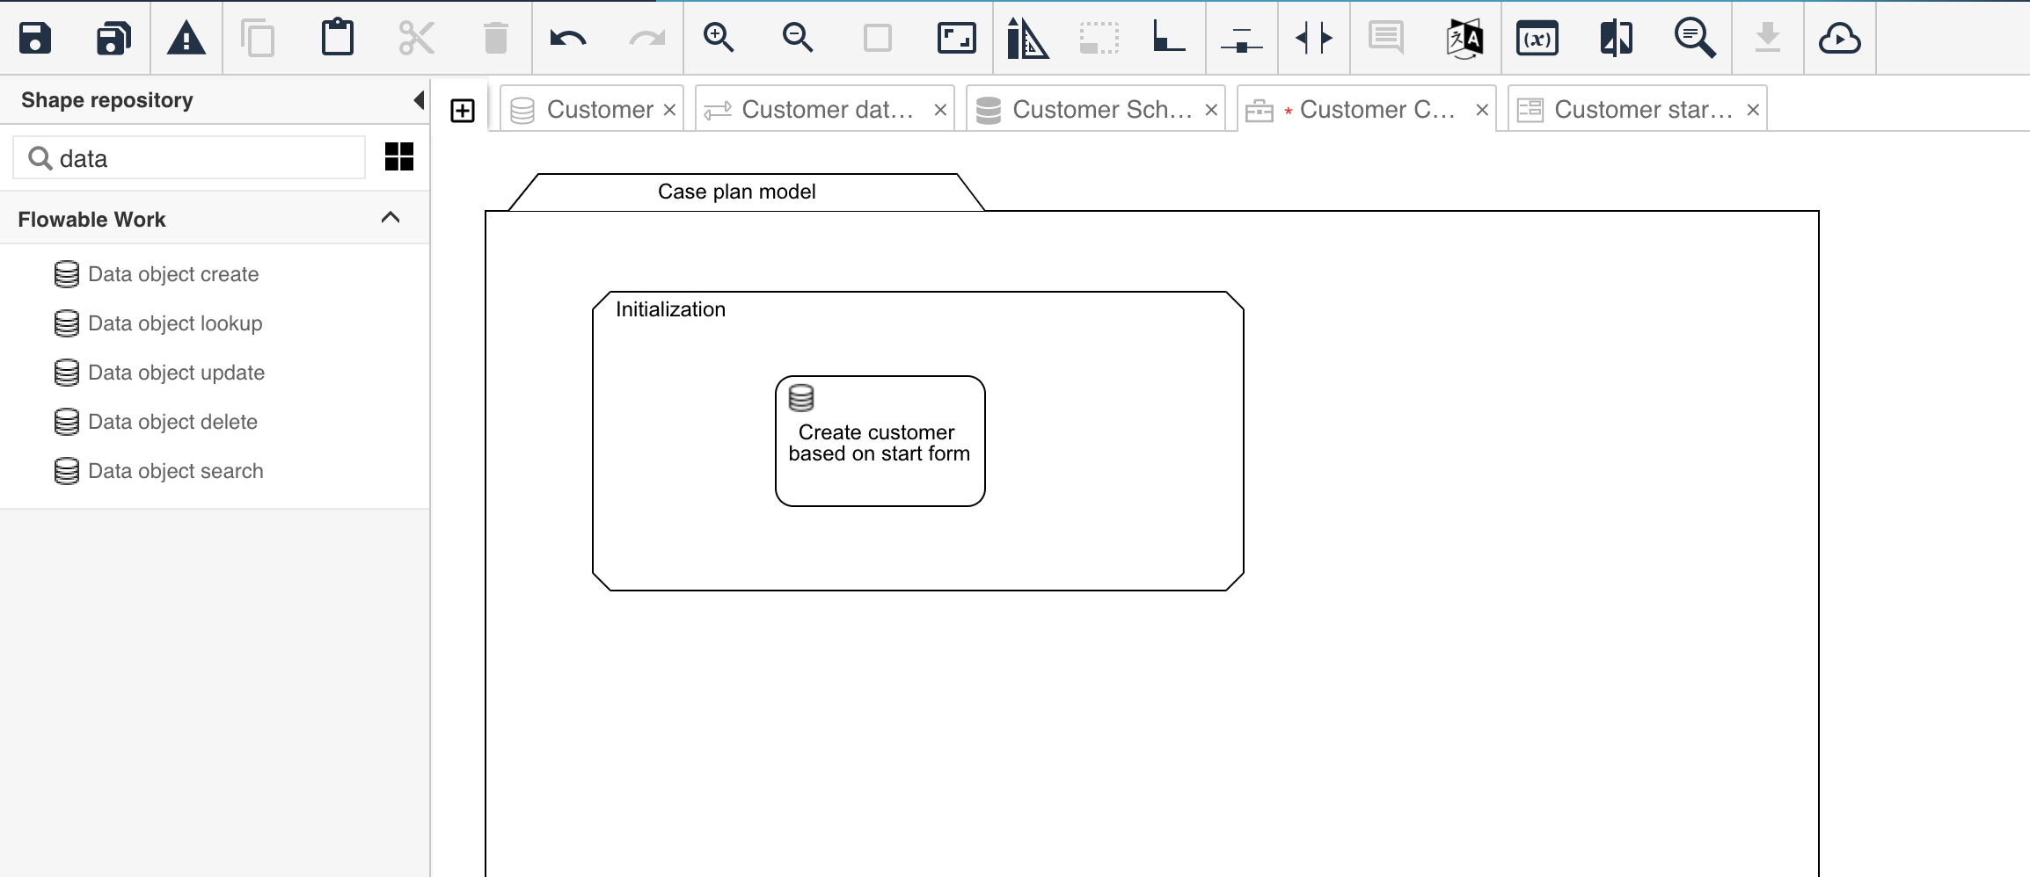The height and width of the screenshot is (877, 2030).
Task: Zoom in on the canvas
Action: click(x=719, y=38)
